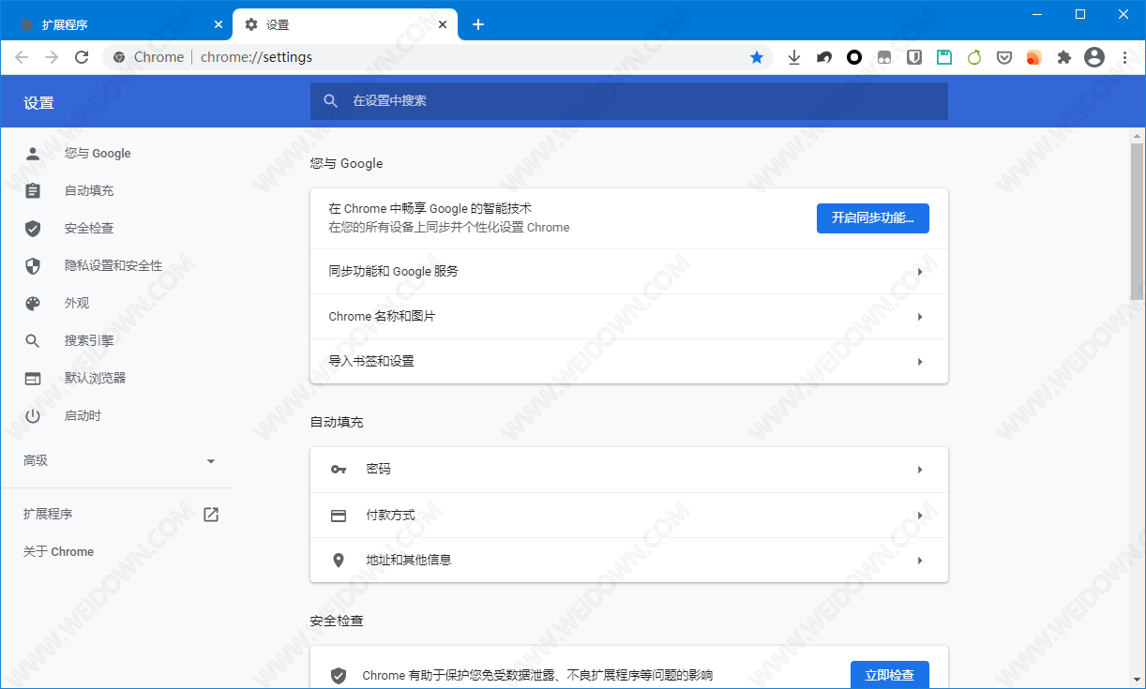Close the 设置 tab
This screenshot has width=1146, height=689.
(x=442, y=24)
